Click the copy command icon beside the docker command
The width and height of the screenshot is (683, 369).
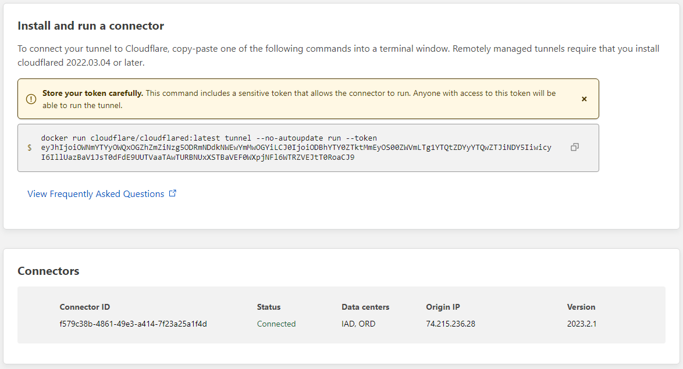574,148
